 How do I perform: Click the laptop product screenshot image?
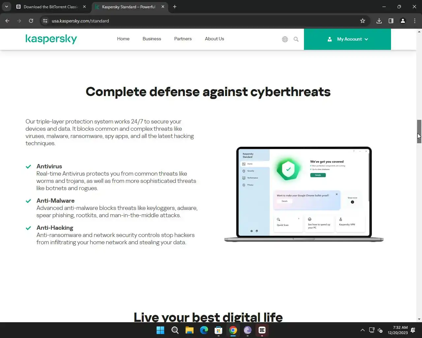(304, 194)
